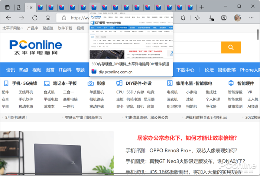Click the DIY硬件·外设 computer icon
This screenshot has width=260, height=176.
119,83
